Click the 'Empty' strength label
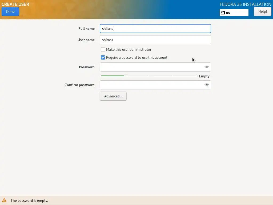 coord(204,76)
